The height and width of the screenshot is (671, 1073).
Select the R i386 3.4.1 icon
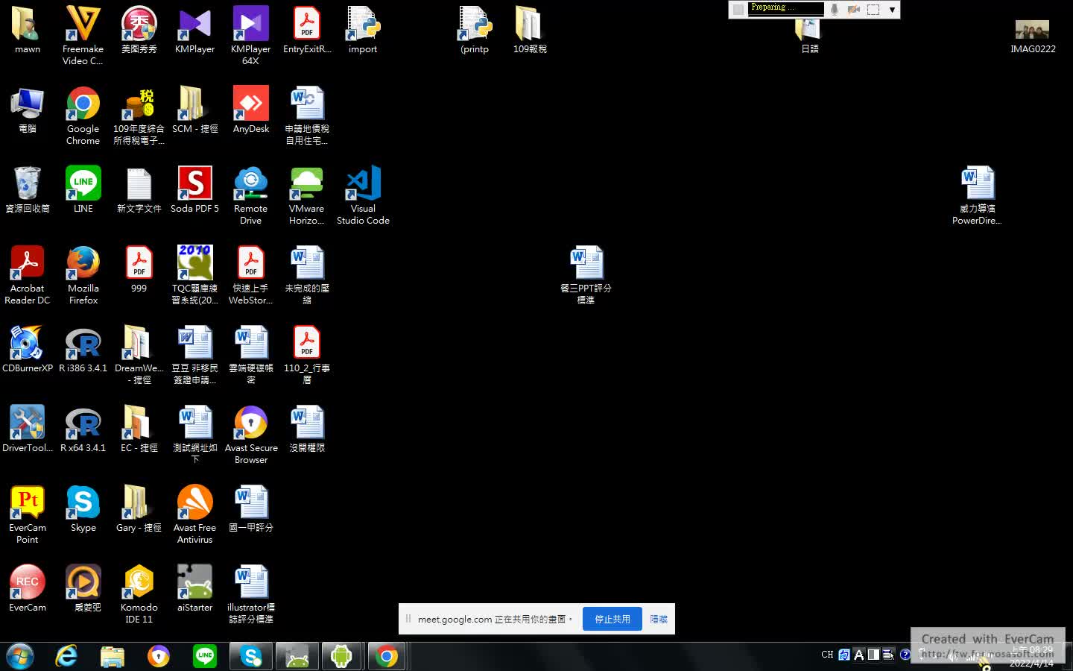[x=83, y=349]
